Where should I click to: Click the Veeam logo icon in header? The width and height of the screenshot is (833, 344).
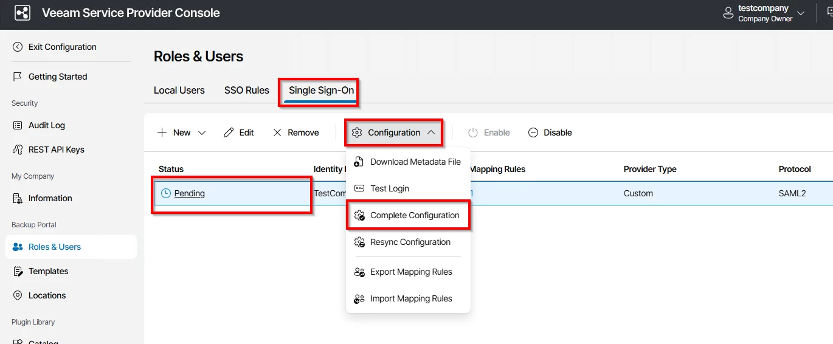click(x=22, y=13)
